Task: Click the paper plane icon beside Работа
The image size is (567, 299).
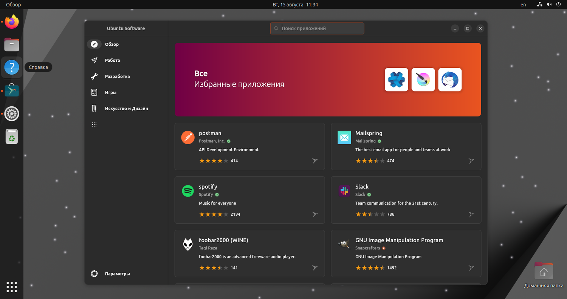Action: pos(94,60)
